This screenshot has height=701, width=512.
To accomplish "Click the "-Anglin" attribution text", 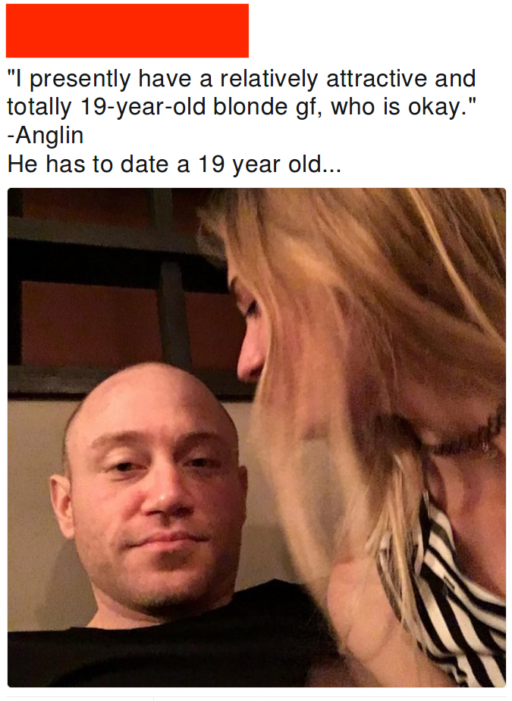I will (x=46, y=135).
